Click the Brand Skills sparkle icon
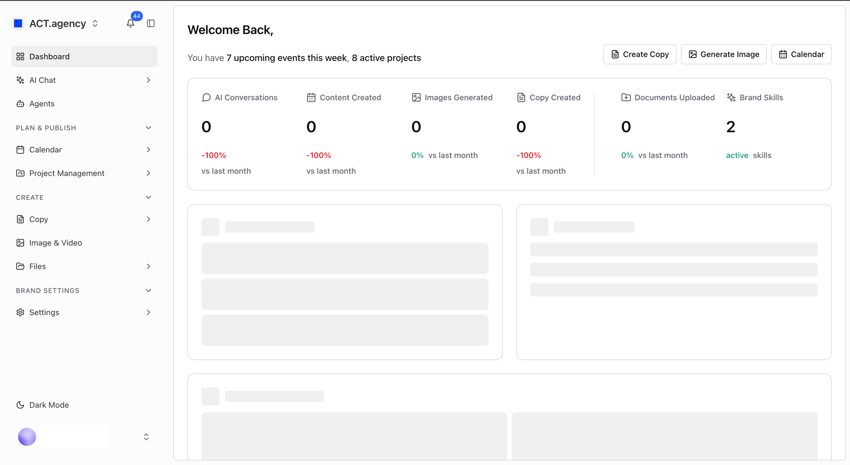This screenshot has height=465, width=850. 731,97
